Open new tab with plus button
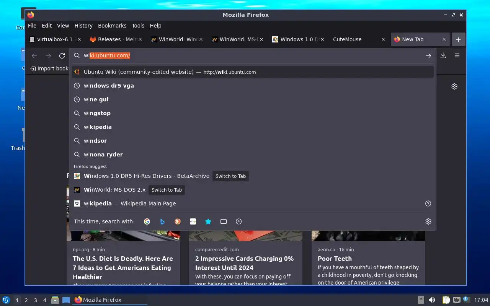 tap(458, 39)
